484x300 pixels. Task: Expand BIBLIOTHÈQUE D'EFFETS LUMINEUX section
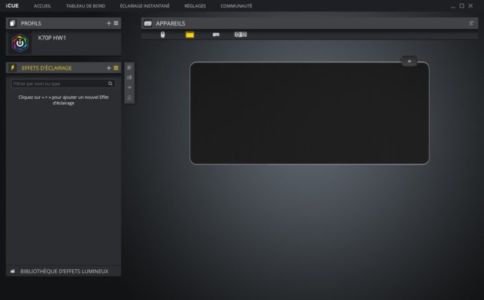click(x=63, y=271)
